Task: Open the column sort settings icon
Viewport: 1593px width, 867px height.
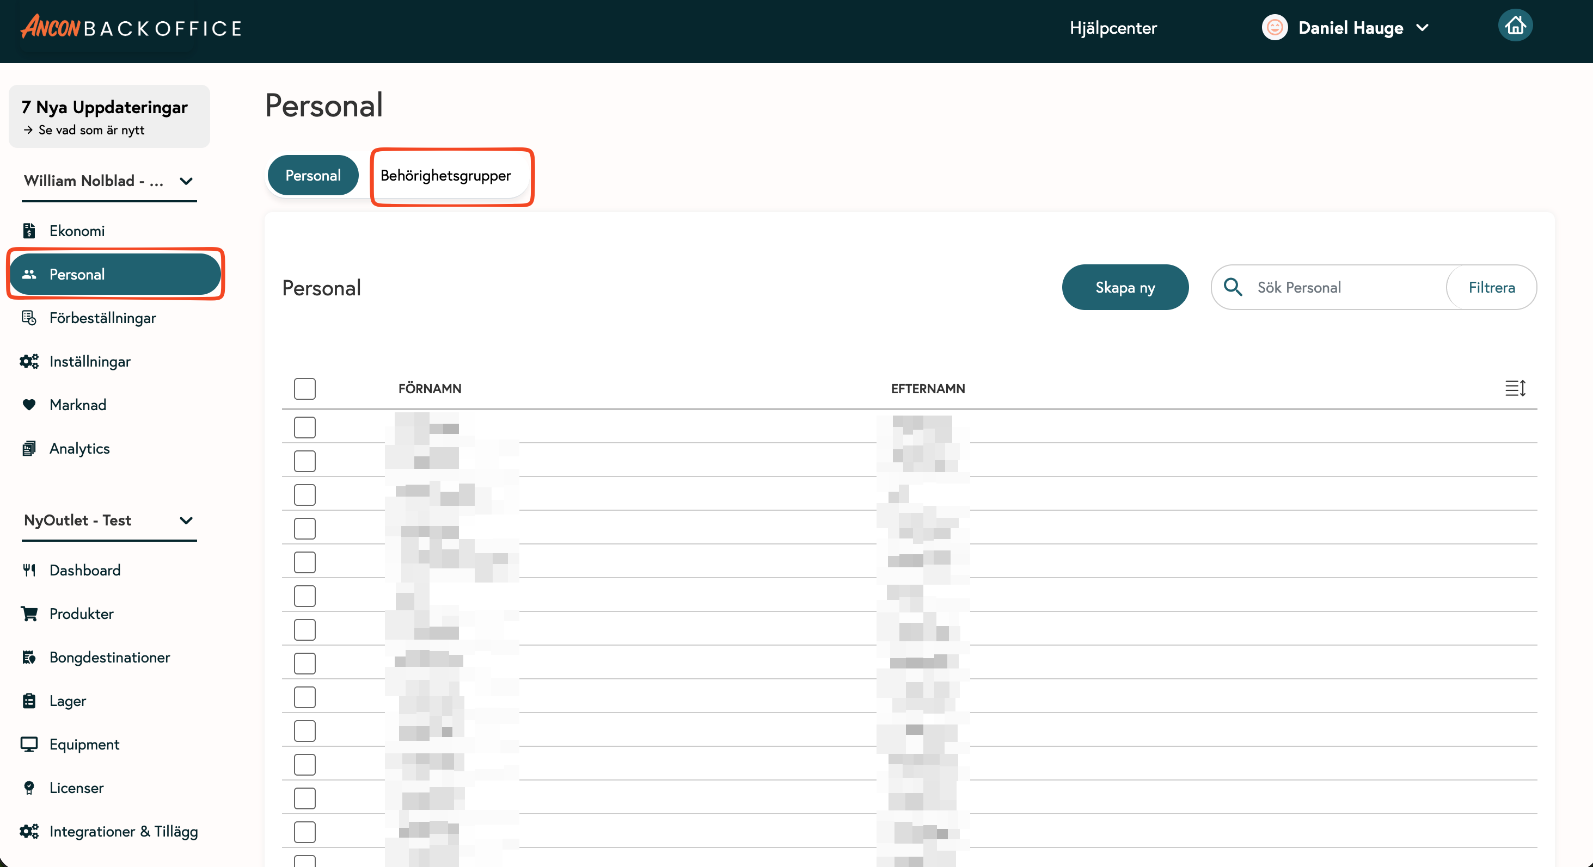Action: click(x=1515, y=388)
